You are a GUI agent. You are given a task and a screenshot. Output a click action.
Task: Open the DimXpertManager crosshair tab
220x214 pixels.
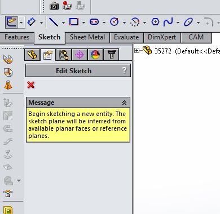(x=80, y=55)
